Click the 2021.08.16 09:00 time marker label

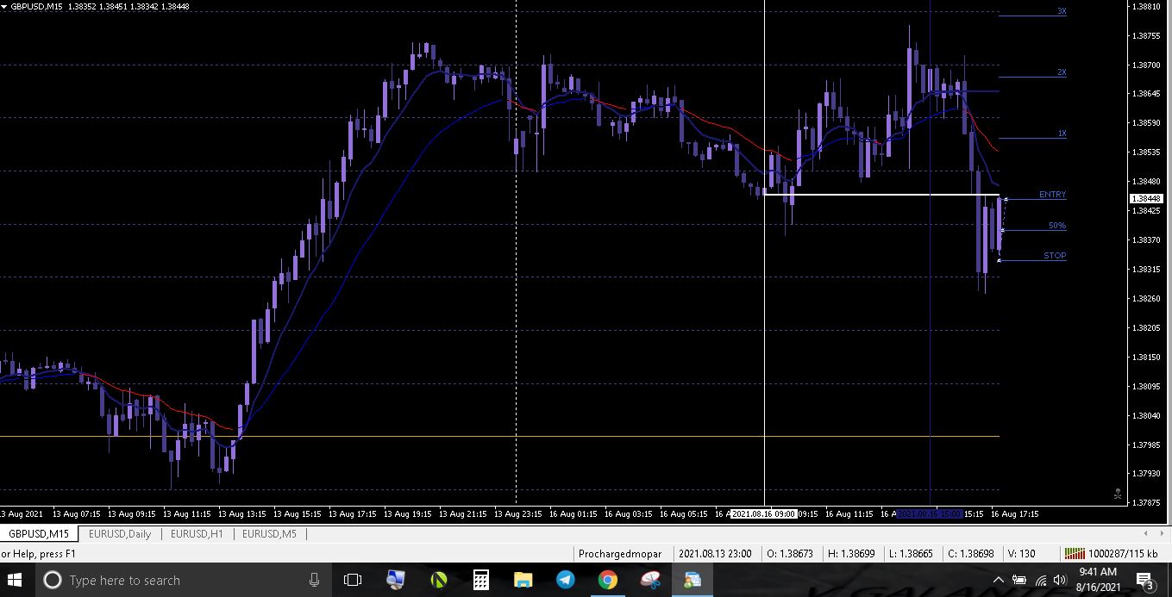(763, 513)
